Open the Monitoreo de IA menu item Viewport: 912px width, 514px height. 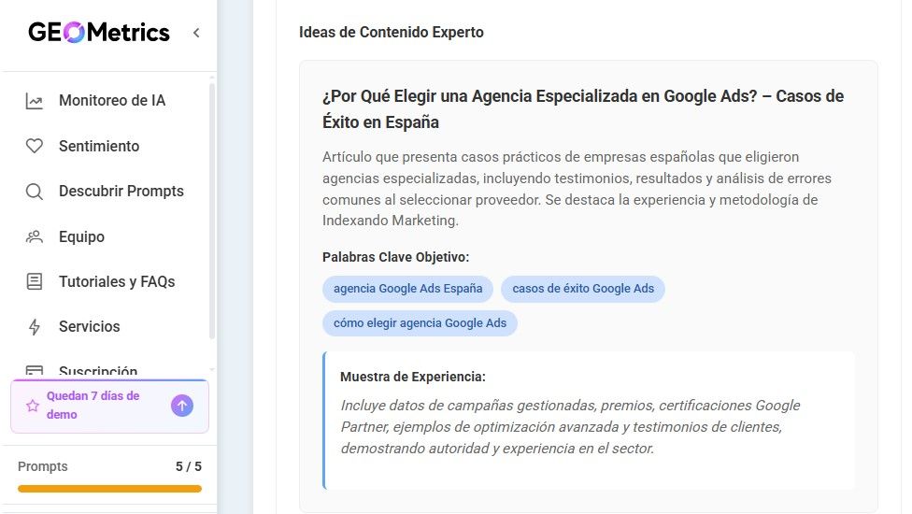(x=112, y=101)
